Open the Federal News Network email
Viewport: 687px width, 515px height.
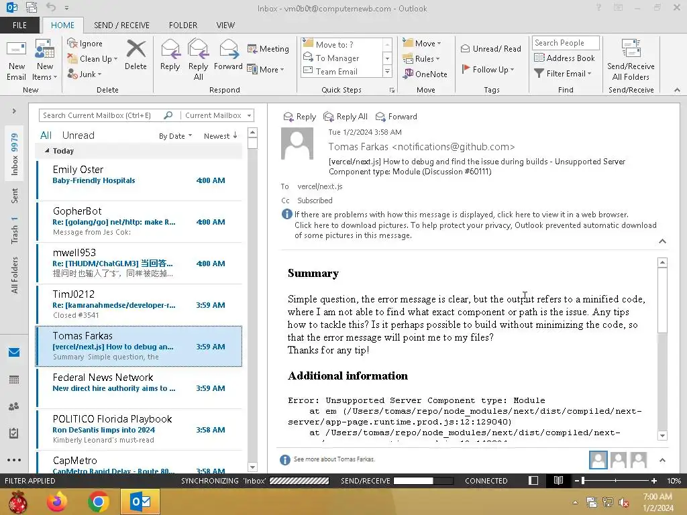coord(139,388)
